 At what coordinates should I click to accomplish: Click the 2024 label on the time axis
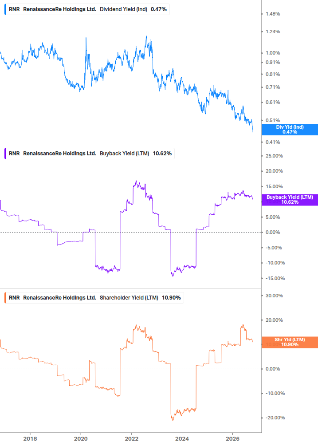pos(182,438)
